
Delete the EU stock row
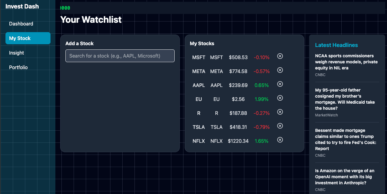(280, 98)
